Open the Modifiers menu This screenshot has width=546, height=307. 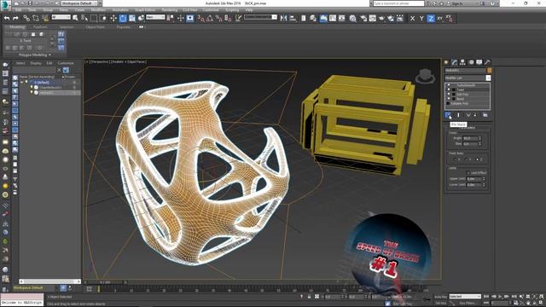pos(98,10)
